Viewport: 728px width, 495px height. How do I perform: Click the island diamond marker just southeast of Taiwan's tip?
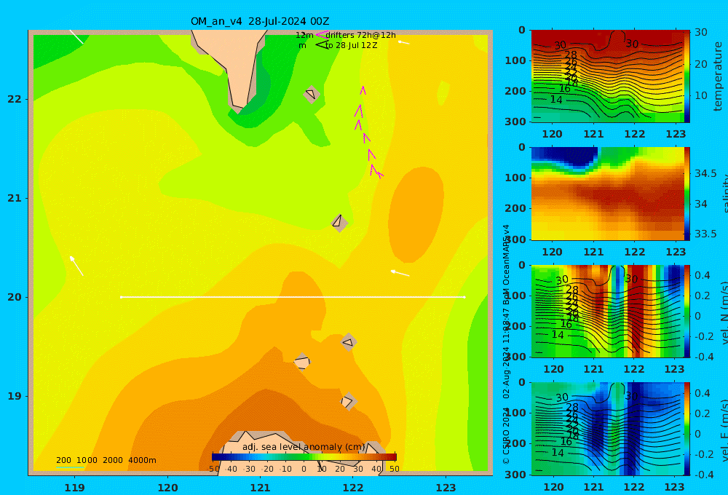tap(312, 94)
